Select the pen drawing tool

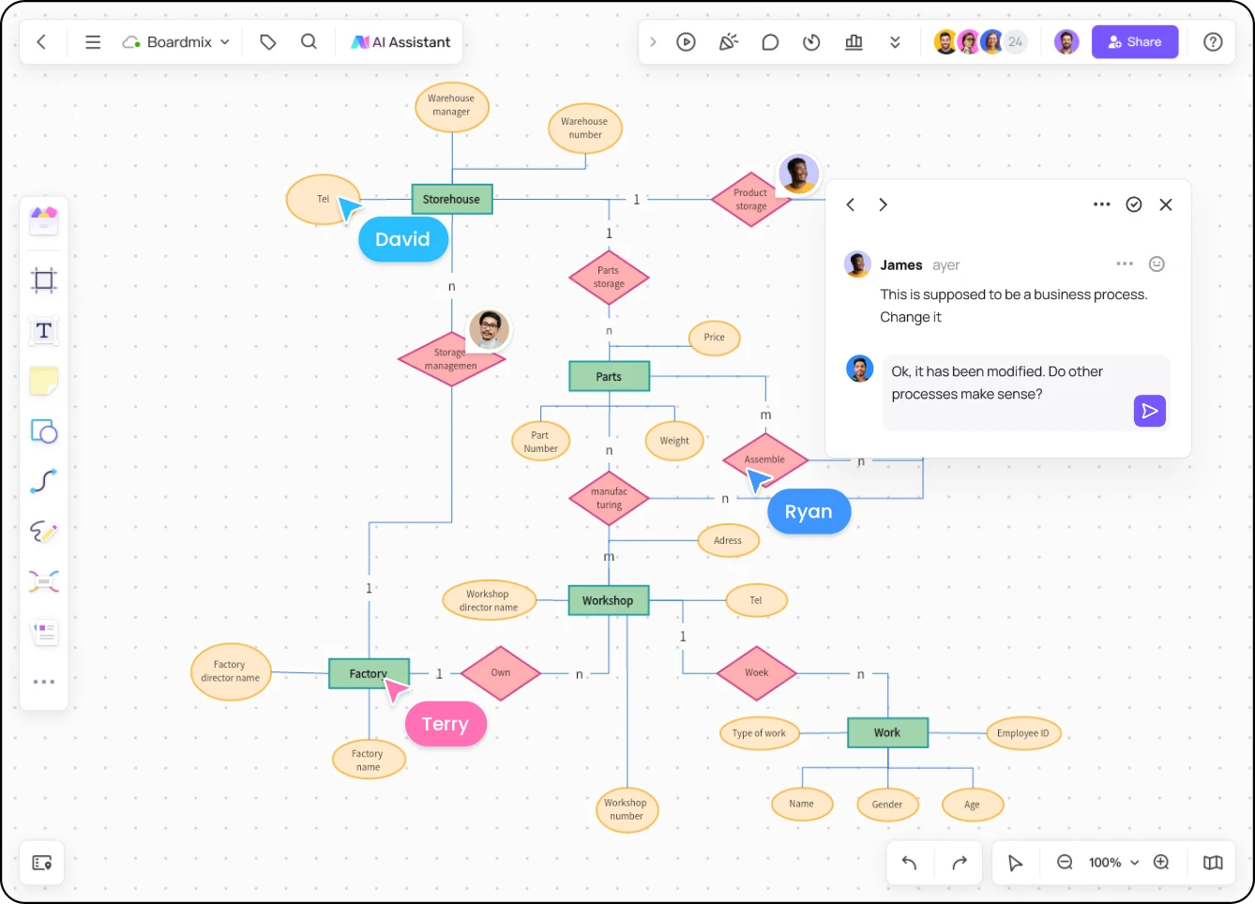[44, 532]
